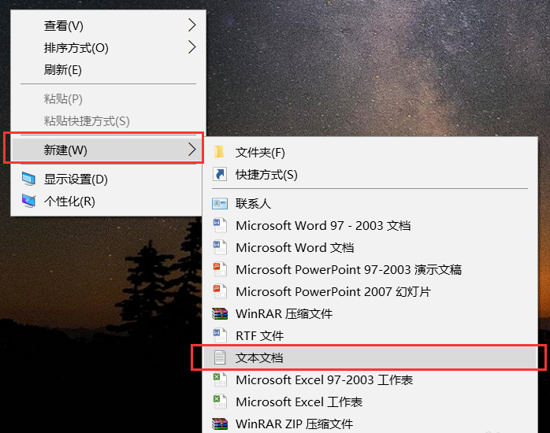This screenshot has width=550, height=433.
Task: Create a Microsoft PowerPoint 2007 幻灯片
Action: click(x=370, y=291)
